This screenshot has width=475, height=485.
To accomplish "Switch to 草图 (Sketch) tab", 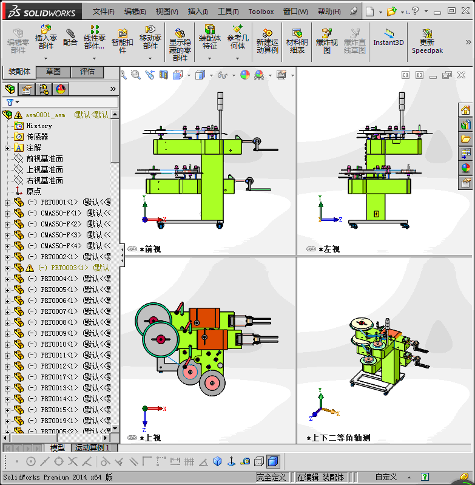I will [53, 72].
